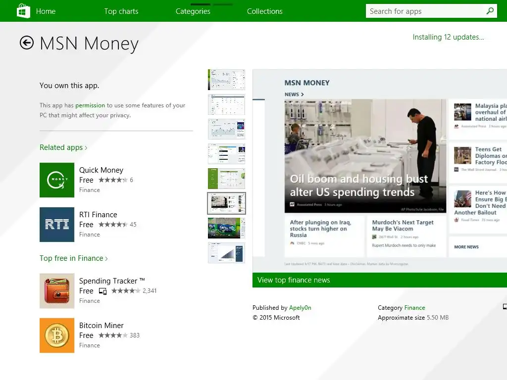The width and height of the screenshot is (507, 380).
Task: Open the Finance category link
Action: [x=414, y=308]
